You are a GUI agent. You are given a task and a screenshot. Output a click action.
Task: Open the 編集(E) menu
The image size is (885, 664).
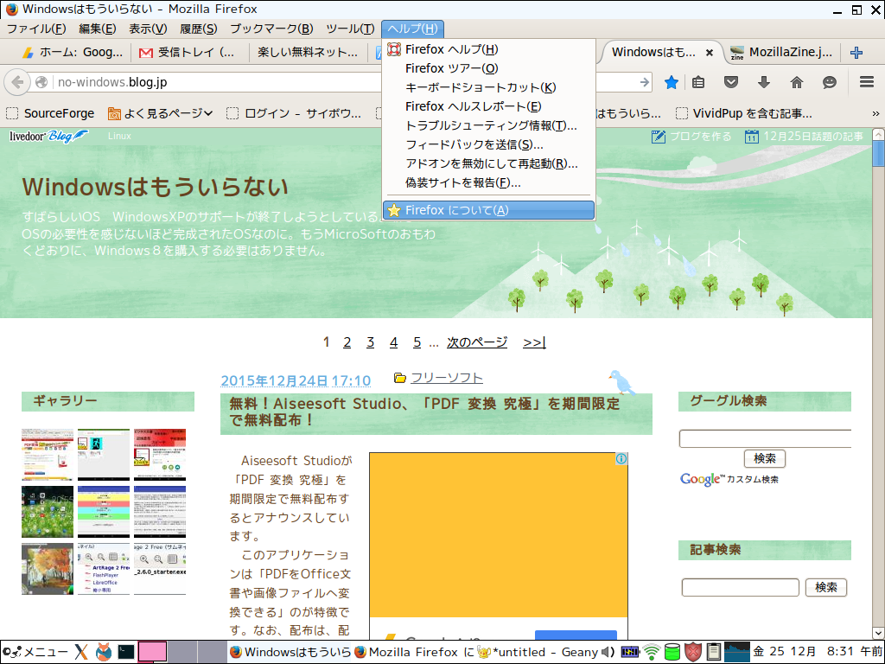pyautogui.click(x=97, y=29)
